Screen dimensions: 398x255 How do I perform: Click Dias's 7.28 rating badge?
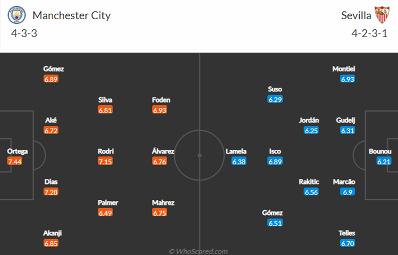[x=51, y=192]
